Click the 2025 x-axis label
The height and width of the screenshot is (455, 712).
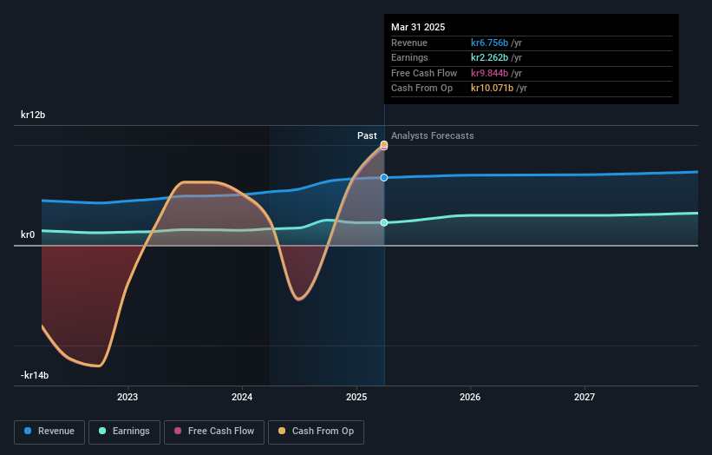(356, 397)
